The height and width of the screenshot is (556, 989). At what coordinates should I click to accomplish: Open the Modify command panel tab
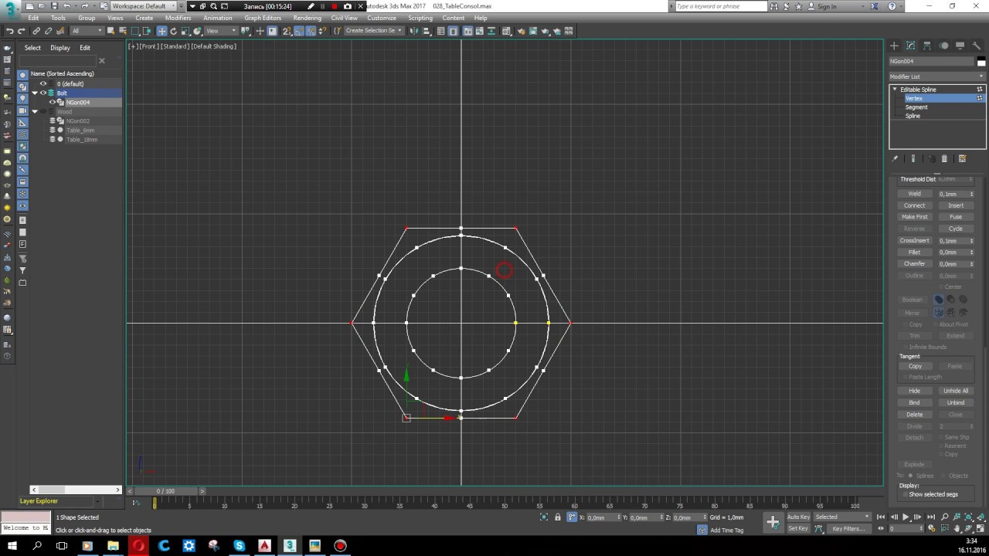pyautogui.click(x=910, y=46)
